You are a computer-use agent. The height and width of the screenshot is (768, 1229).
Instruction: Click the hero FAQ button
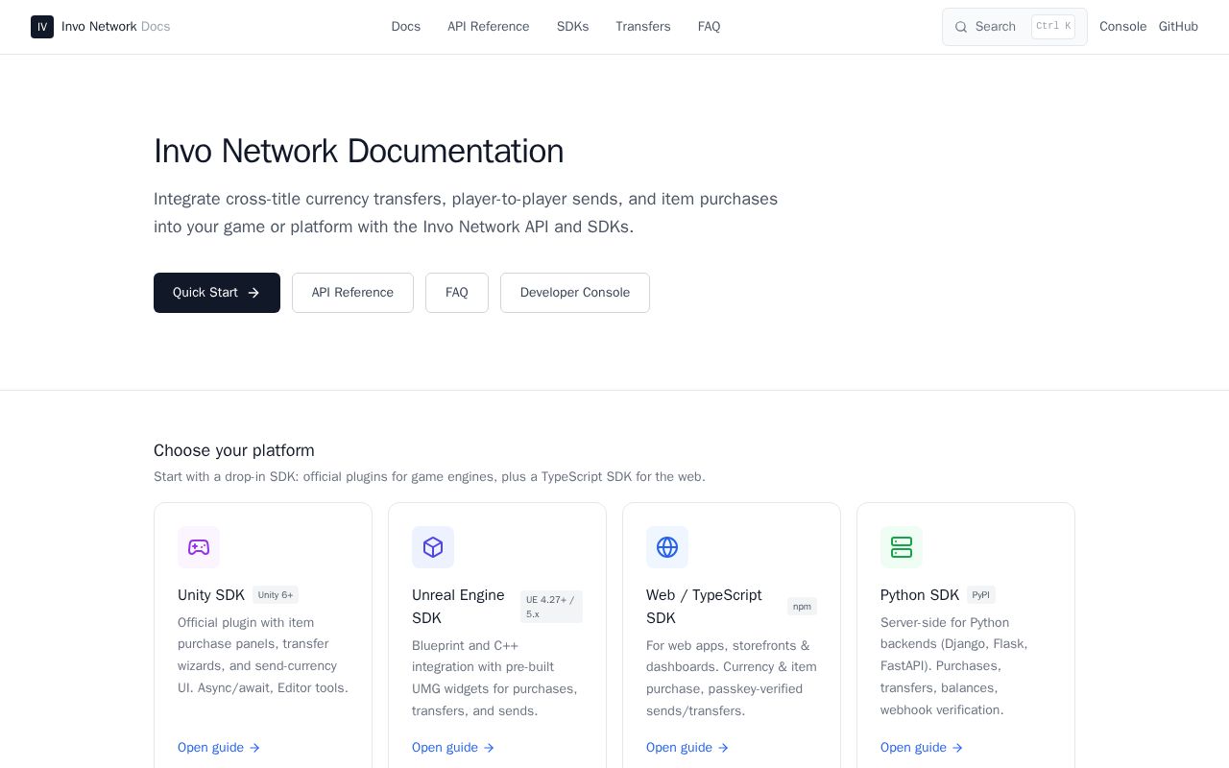pos(457,293)
